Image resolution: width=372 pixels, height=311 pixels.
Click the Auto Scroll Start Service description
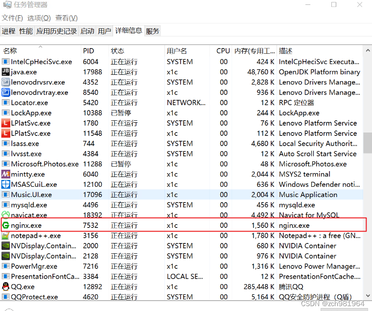click(318, 154)
